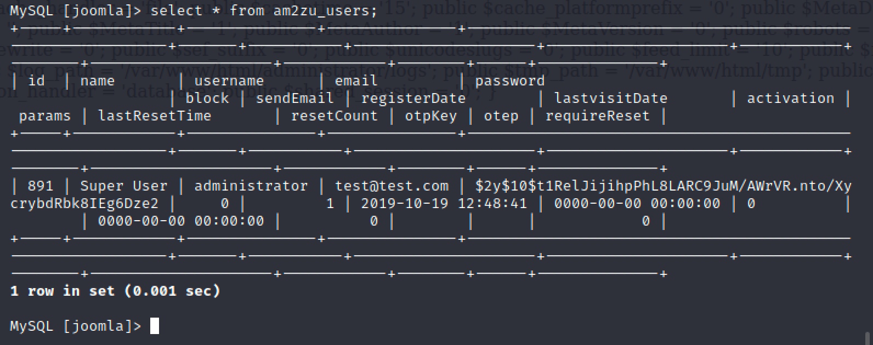
Task: Click the 'select * from am2zu_users;' command text
Action: tap(264, 10)
